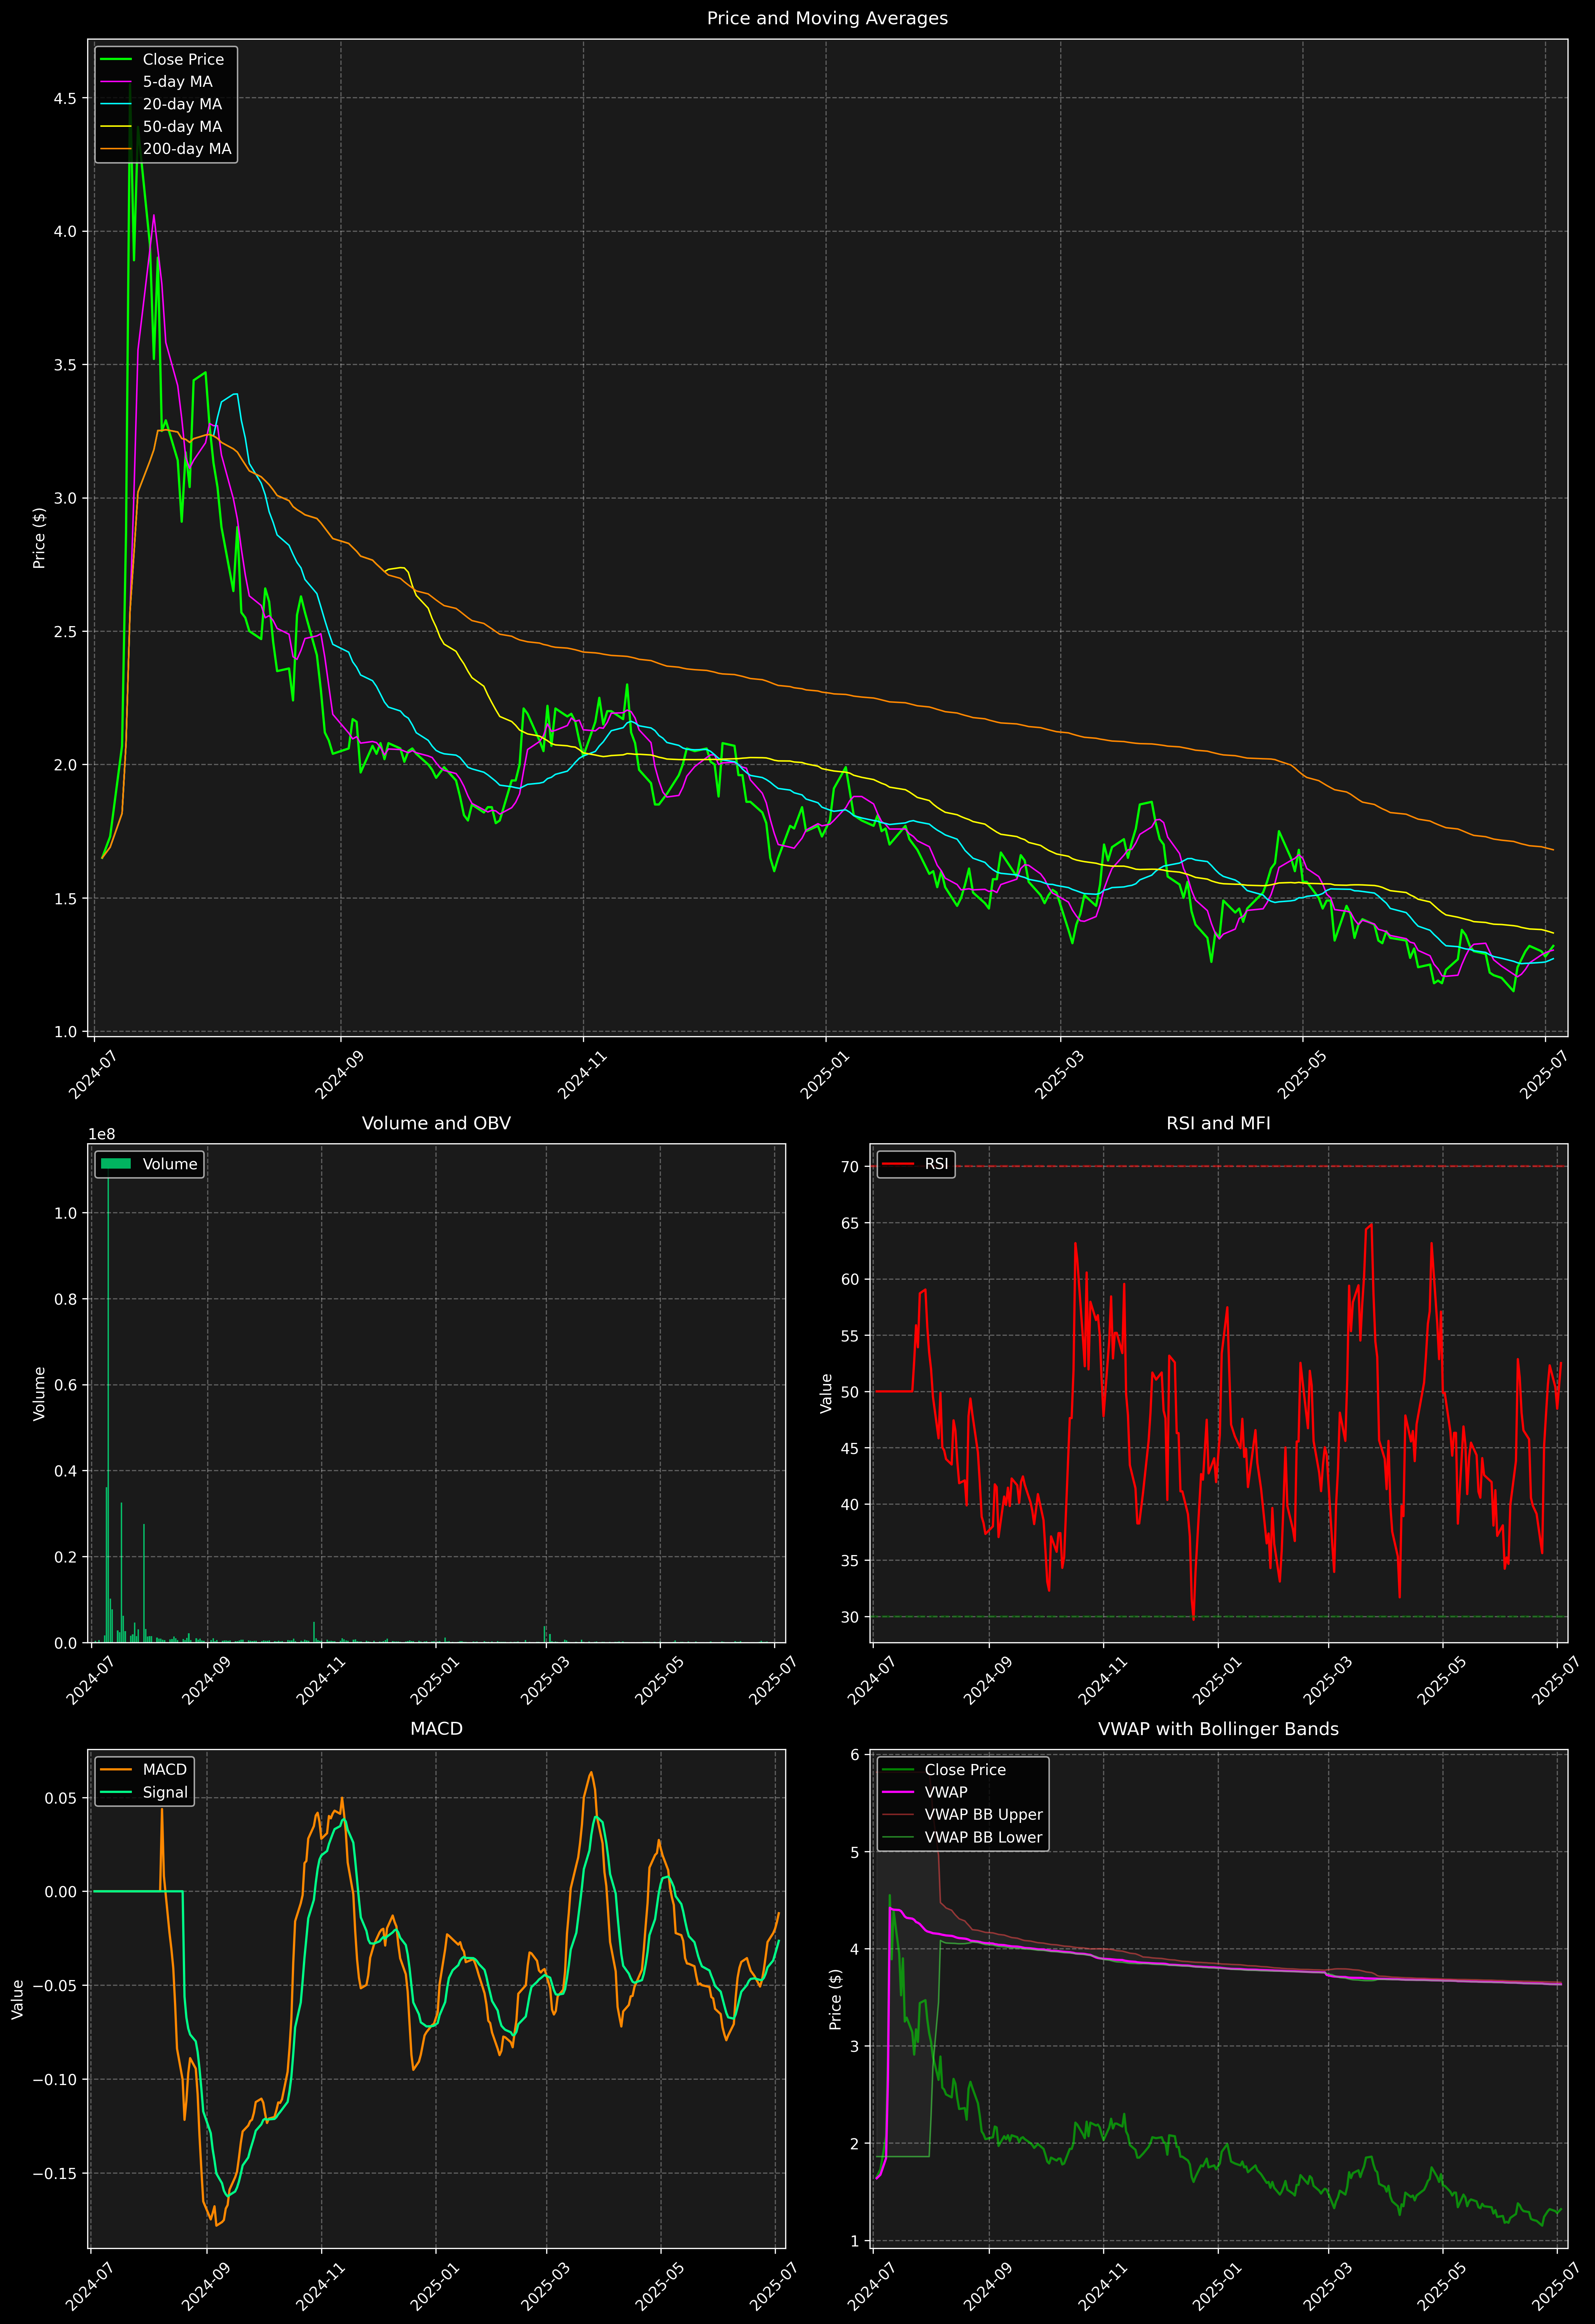1595x2324 pixels.
Task: Click the orange 200-day MA legend line sample
Action: coord(116,149)
